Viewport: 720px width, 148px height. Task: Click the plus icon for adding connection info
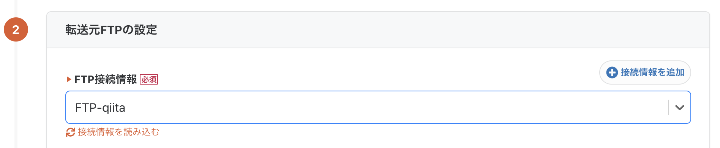point(612,72)
